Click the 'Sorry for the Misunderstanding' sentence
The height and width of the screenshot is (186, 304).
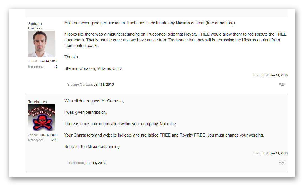(x=92, y=147)
